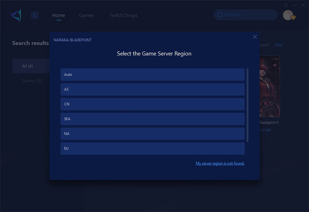Click 'My server region is not found' link
The image size is (309, 212).
[220, 163]
